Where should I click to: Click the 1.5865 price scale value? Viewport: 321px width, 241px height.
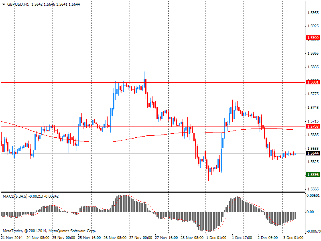tap(313, 53)
